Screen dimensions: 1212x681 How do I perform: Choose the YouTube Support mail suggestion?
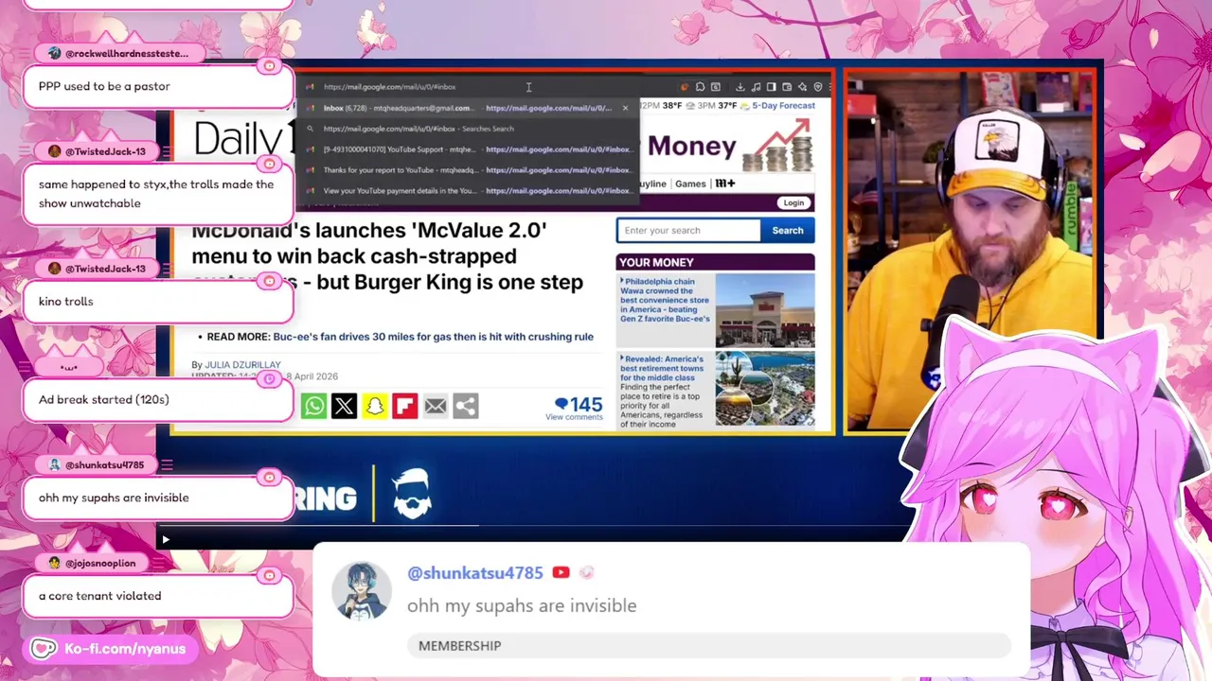pyautogui.click(x=469, y=149)
